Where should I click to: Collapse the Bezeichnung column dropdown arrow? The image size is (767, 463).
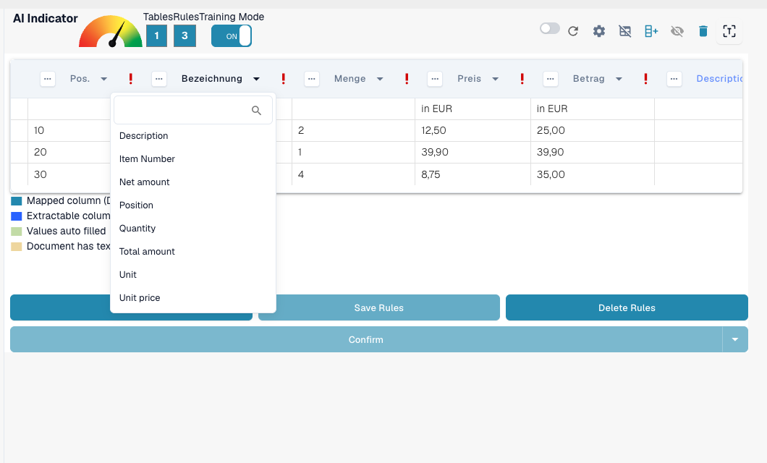click(x=256, y=79)
